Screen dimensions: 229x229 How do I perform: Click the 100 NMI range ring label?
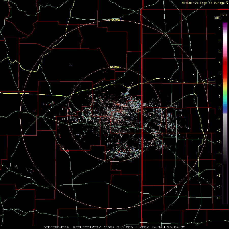click(x=114, y=20)
